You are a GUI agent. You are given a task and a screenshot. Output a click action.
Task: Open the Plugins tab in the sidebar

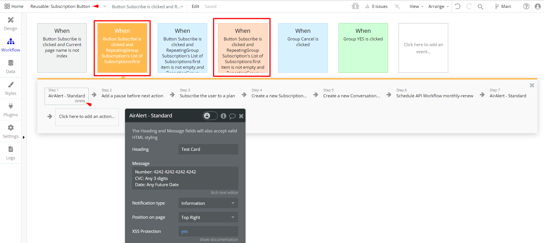(10, 110)
